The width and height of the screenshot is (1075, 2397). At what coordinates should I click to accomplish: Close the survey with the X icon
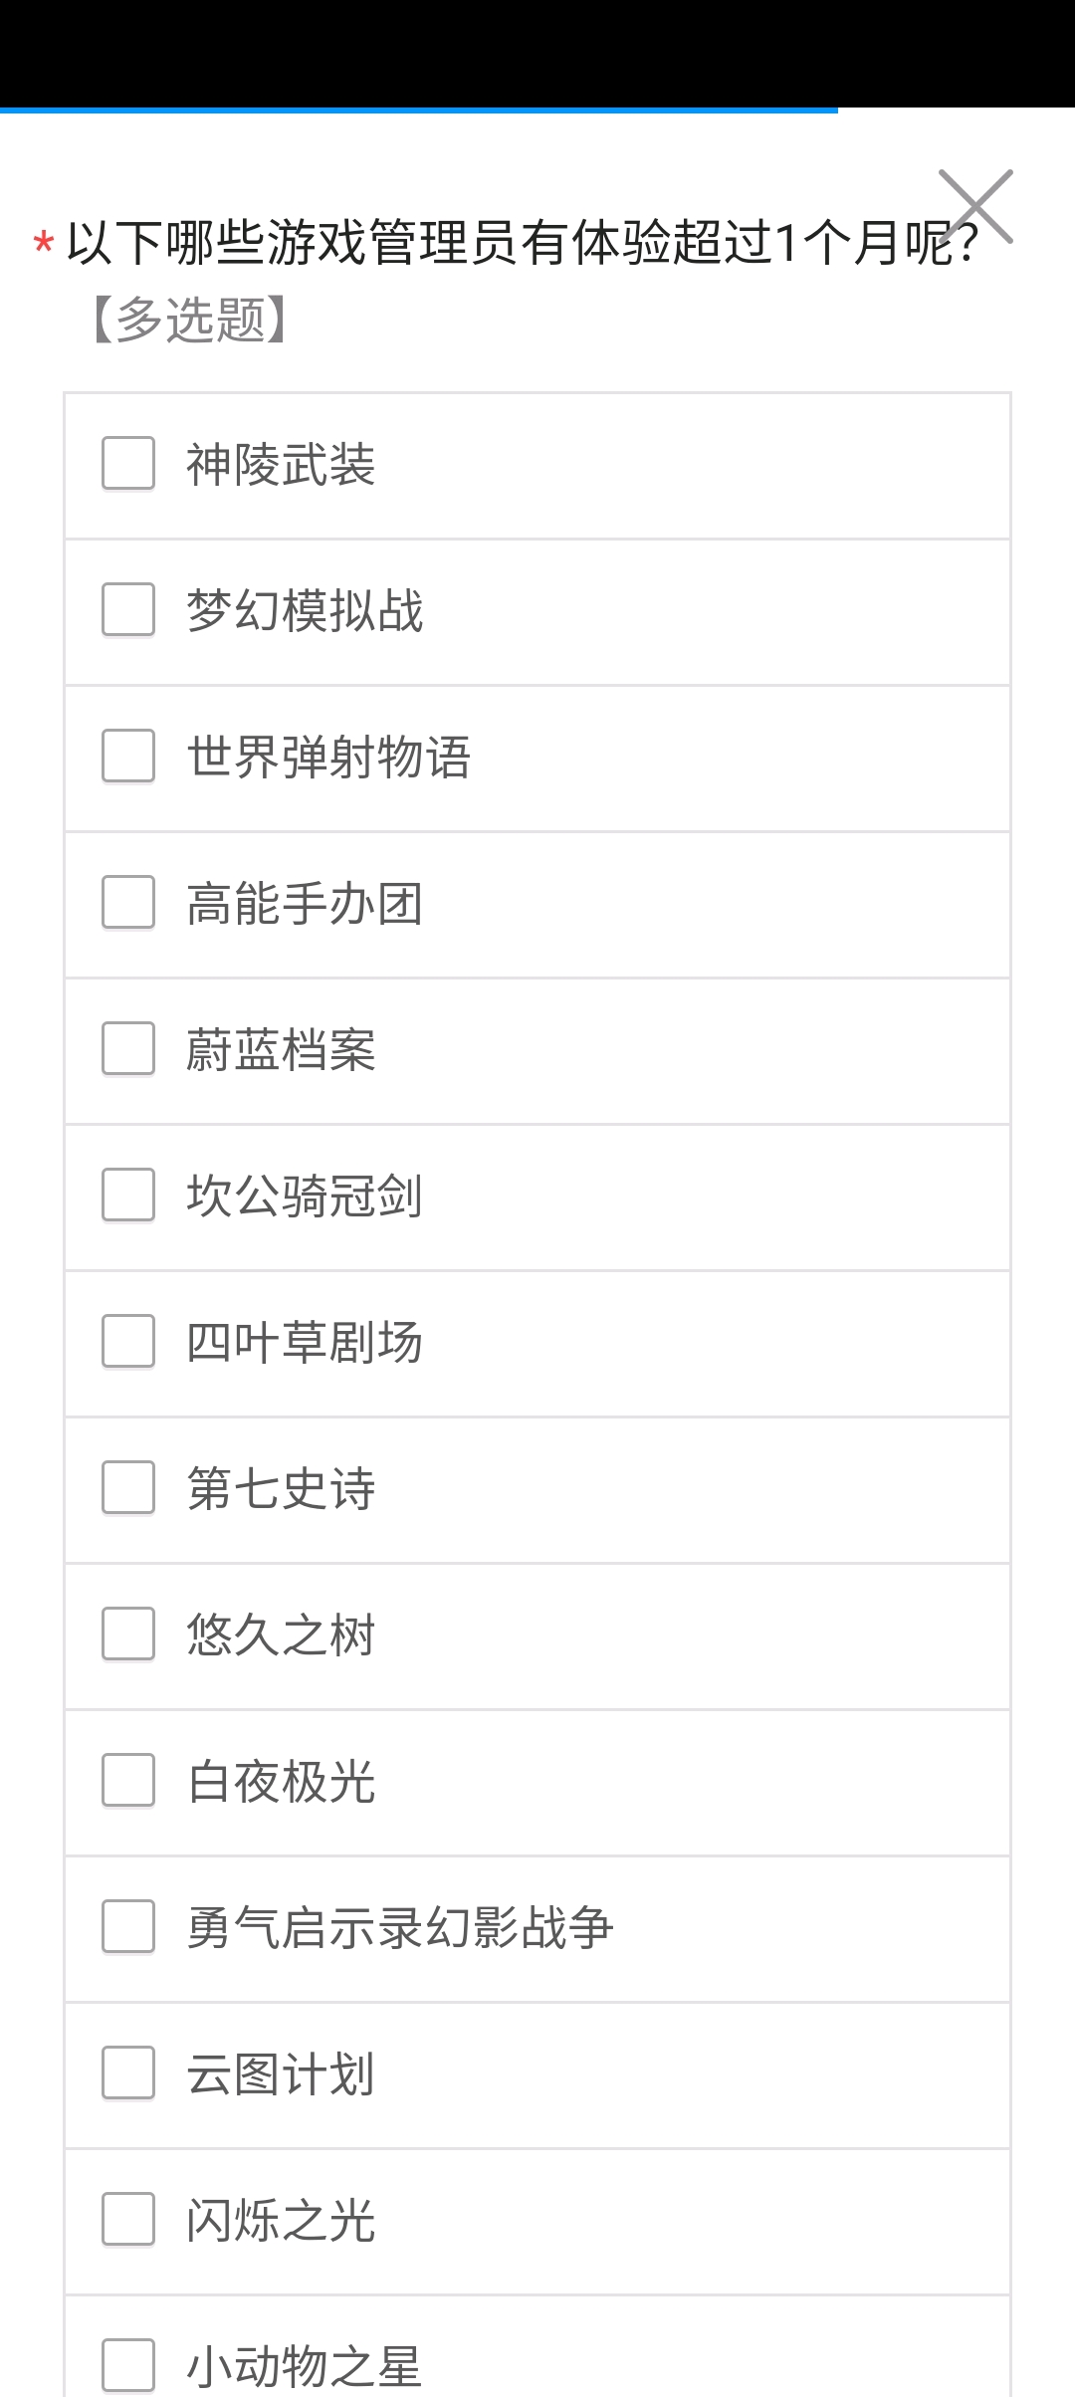[975, 206]
